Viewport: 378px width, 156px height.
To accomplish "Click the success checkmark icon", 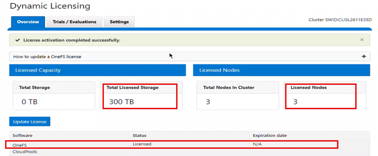I will coord(18,40).
